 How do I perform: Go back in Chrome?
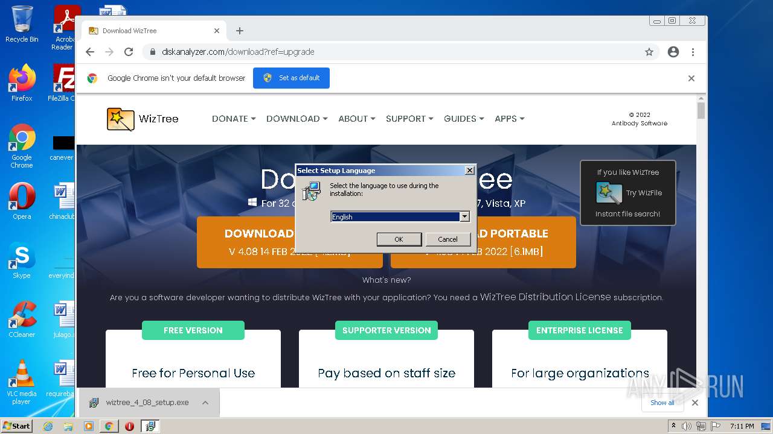click(90, 52)
